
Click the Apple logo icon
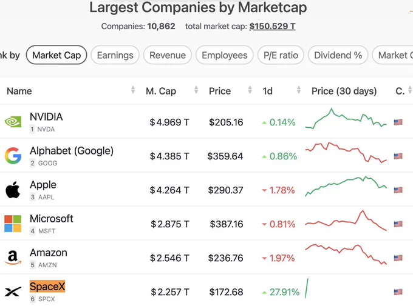(13, 190)
